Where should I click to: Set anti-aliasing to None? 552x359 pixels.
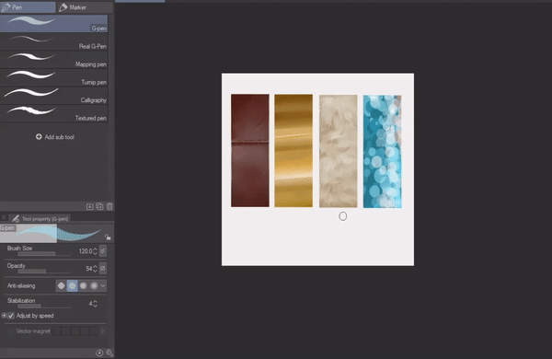point(62,285)
